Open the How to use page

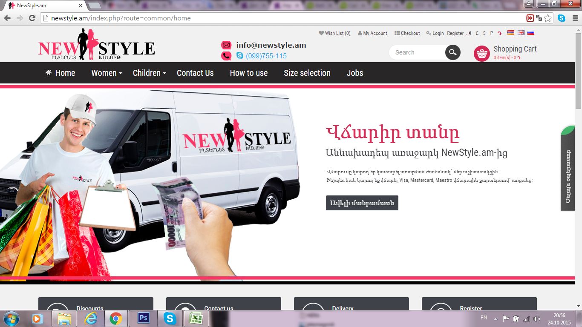click(249, 73)
